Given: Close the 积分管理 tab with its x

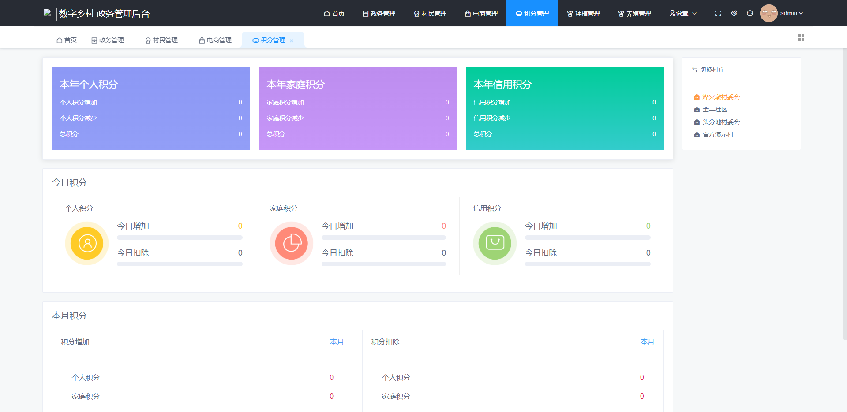Looking at the screenshot, I should [292, 40].
